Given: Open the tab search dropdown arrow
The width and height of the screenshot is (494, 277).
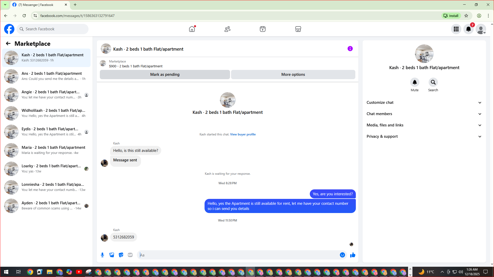Looking at the screenshot, I should 5,5.
